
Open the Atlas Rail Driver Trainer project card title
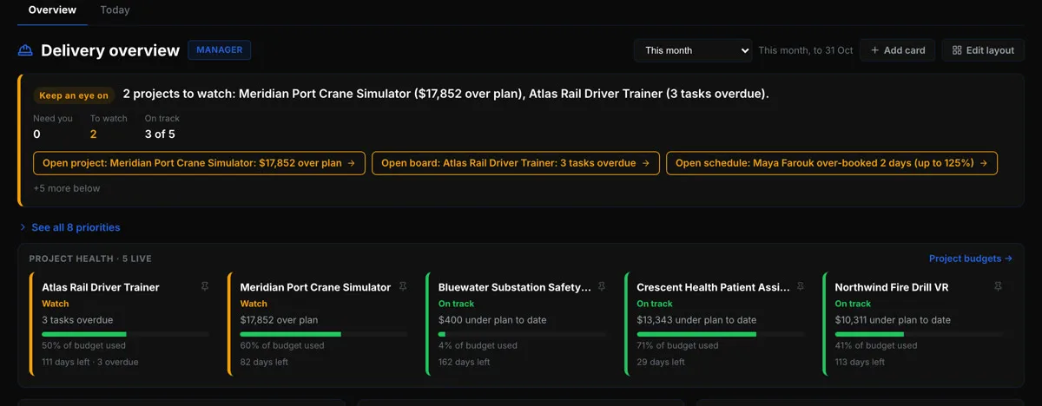tap(101, 287)
